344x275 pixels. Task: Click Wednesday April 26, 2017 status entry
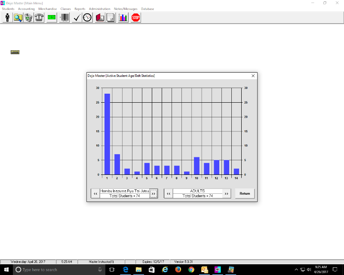click(x=28, y=262)
